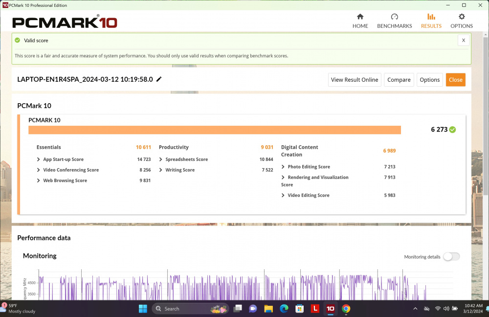Open the red L app on taskbar
Viewport: 489px width, 317px height.
(x=315, y=309)
